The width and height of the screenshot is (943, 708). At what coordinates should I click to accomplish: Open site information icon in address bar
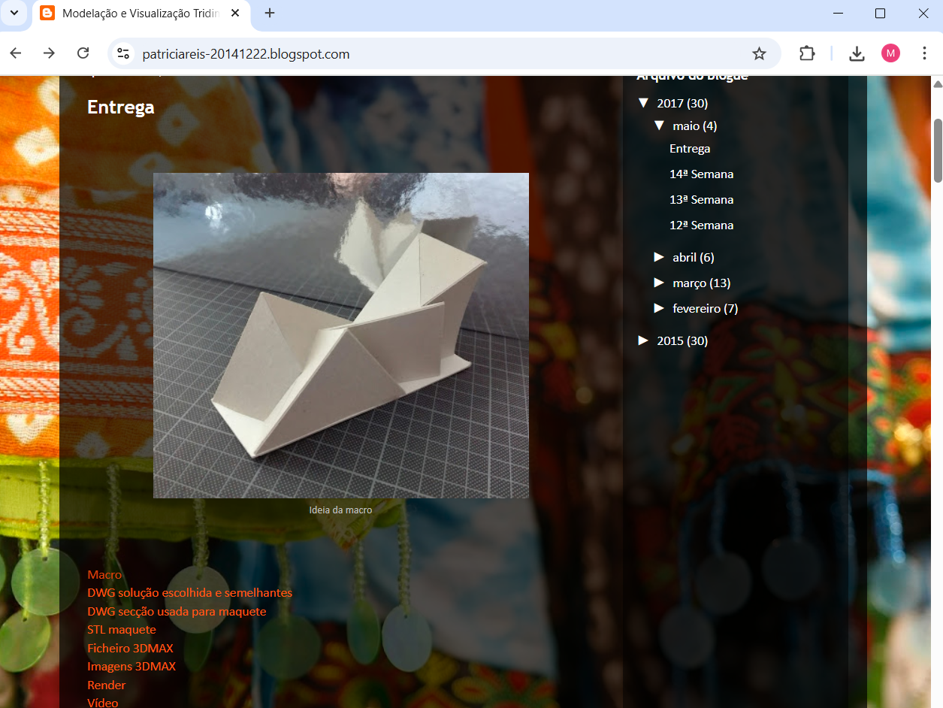[123, 53]
